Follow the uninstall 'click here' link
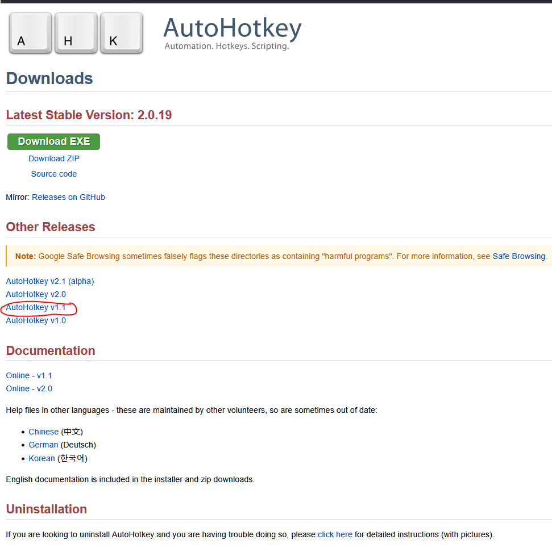The height and width of the screenshot is (552, 552). tap(335, 534)
